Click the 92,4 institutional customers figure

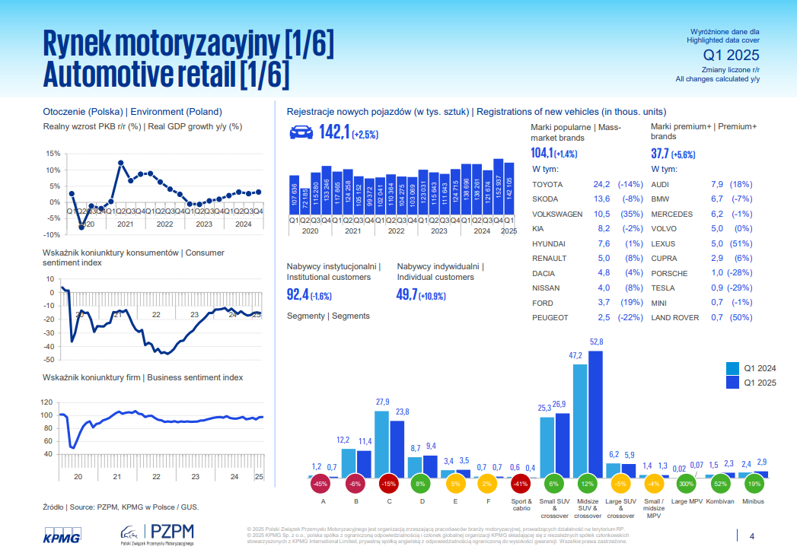click(298, 294)
